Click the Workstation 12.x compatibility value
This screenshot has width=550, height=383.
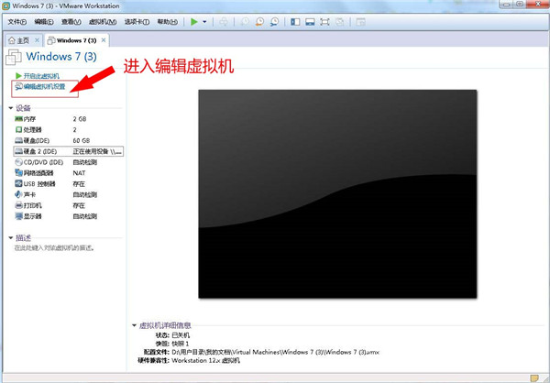tap(206, 360)
